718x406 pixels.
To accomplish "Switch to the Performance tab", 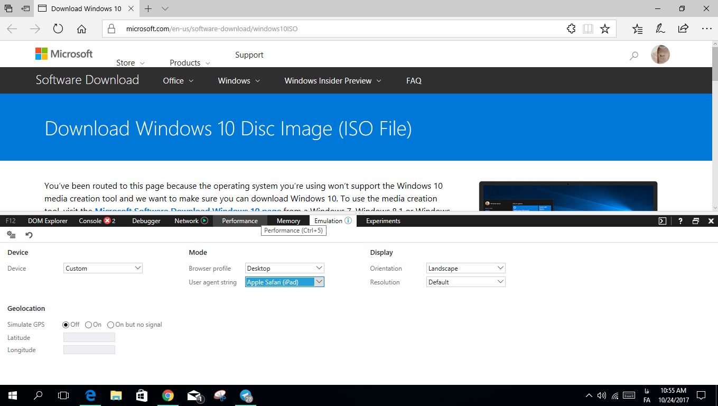I will [240, 221].
